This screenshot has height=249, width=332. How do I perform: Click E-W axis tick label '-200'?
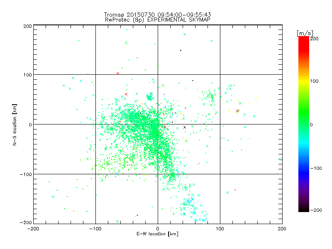click(x=33, y=229)
